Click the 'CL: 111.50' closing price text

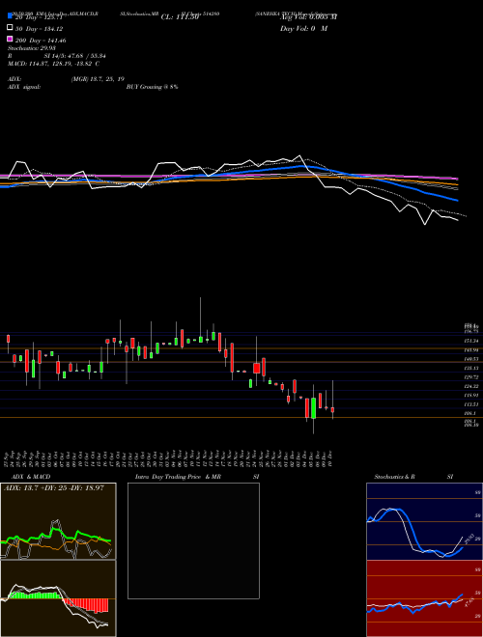pyautogui.click(x=180, y=17)
